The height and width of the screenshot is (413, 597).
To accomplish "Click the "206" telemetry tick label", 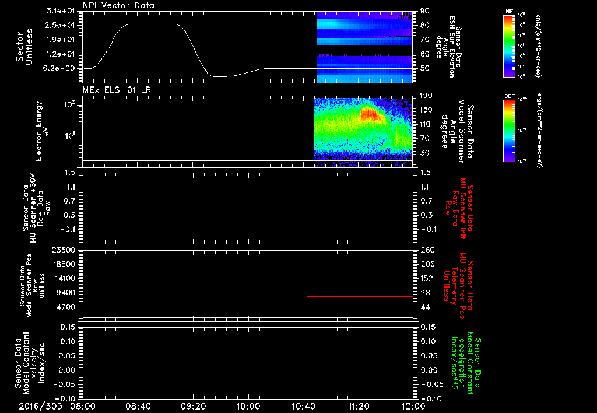I will (427, 264).
